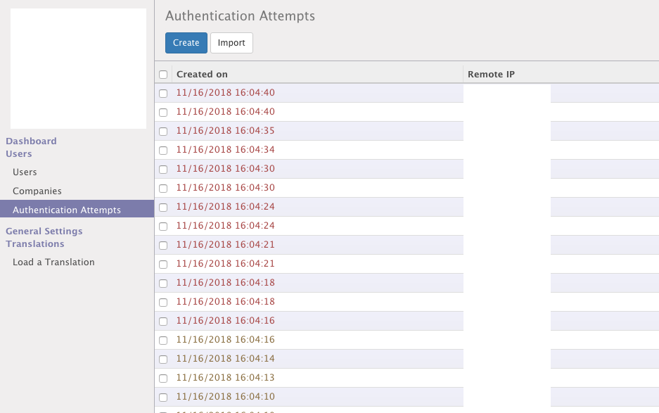
Task: Select the checkbox for the 16:04:14 row
Action: pos(163,360)
